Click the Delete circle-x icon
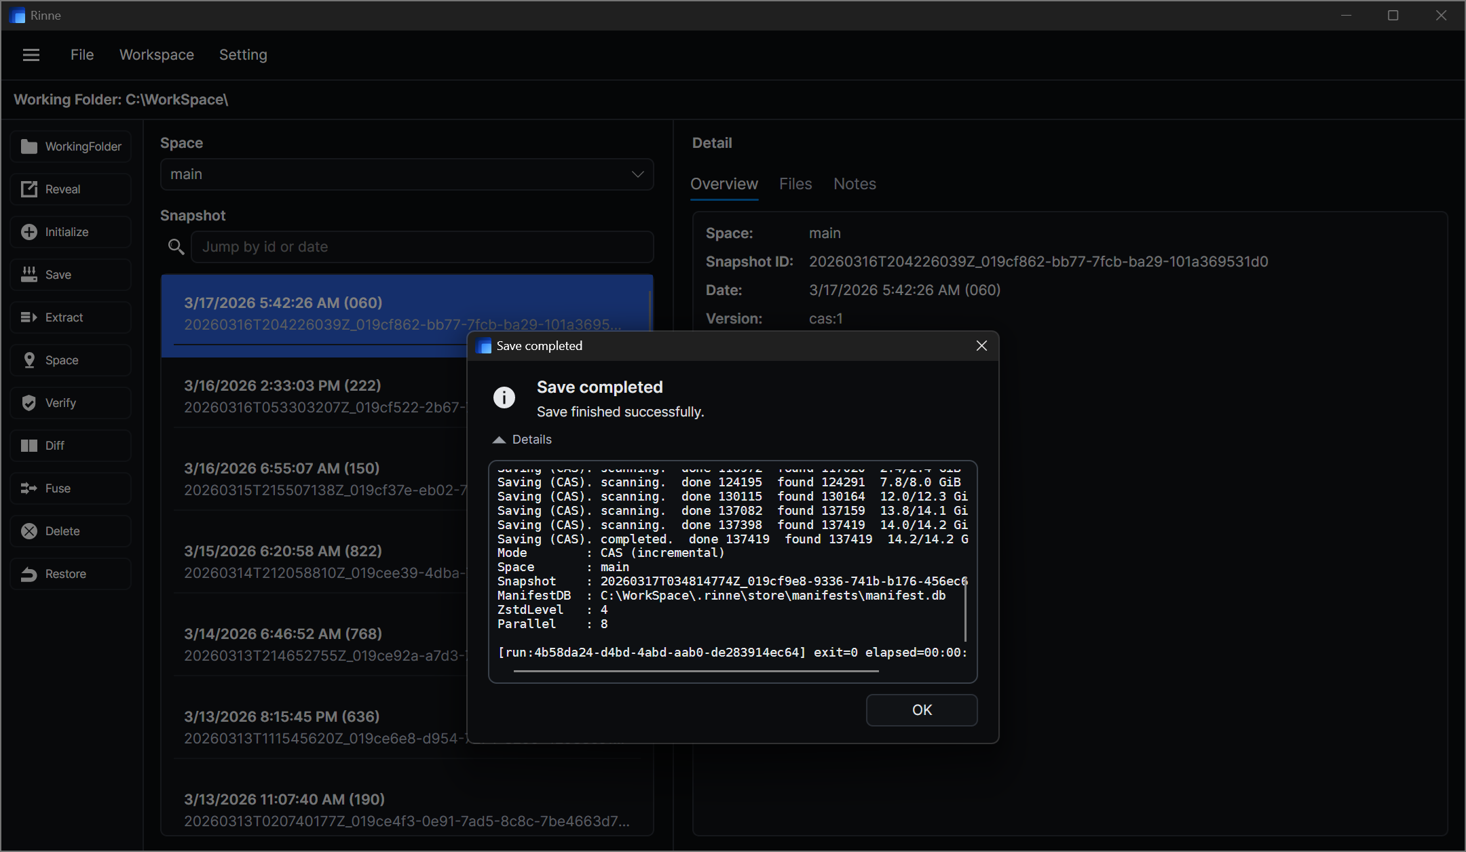 29,531
